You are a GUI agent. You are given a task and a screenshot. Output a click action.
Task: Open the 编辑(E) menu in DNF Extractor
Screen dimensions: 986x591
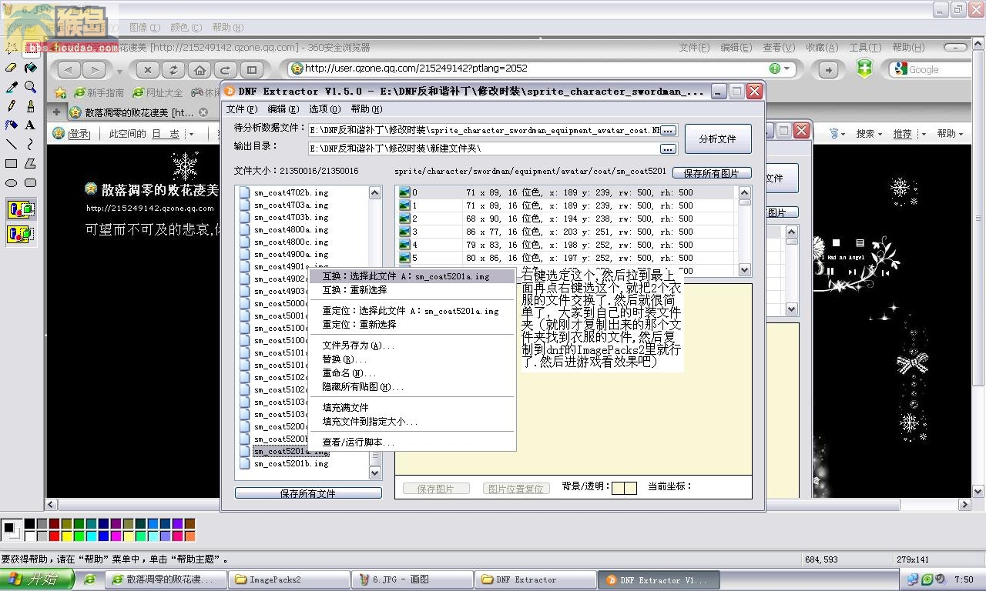(x=283, y=109)
